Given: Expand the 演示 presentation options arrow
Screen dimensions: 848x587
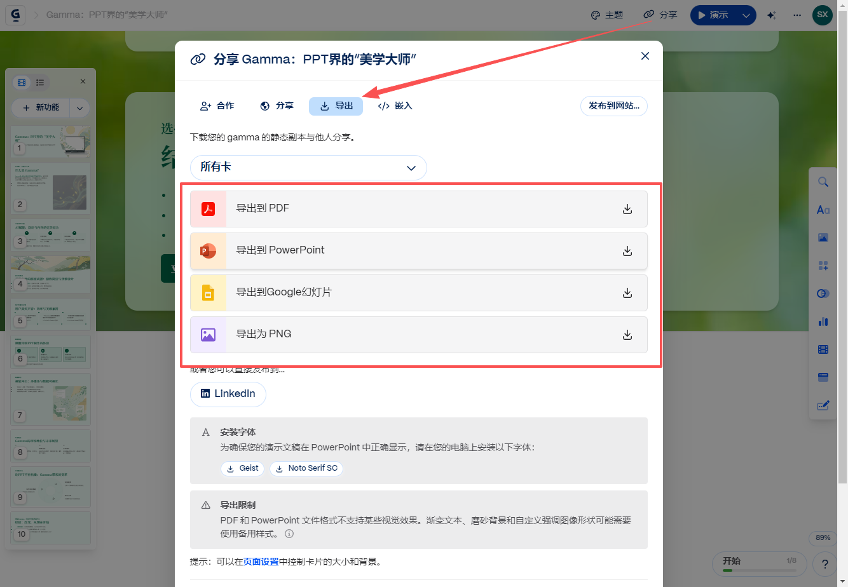Looking at the screenshot, I should pos(746,15).
